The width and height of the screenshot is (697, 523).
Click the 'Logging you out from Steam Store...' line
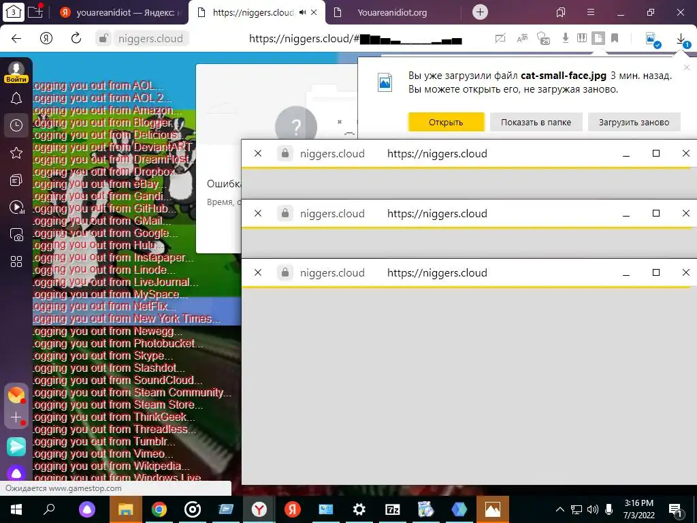tap(118, 405)
